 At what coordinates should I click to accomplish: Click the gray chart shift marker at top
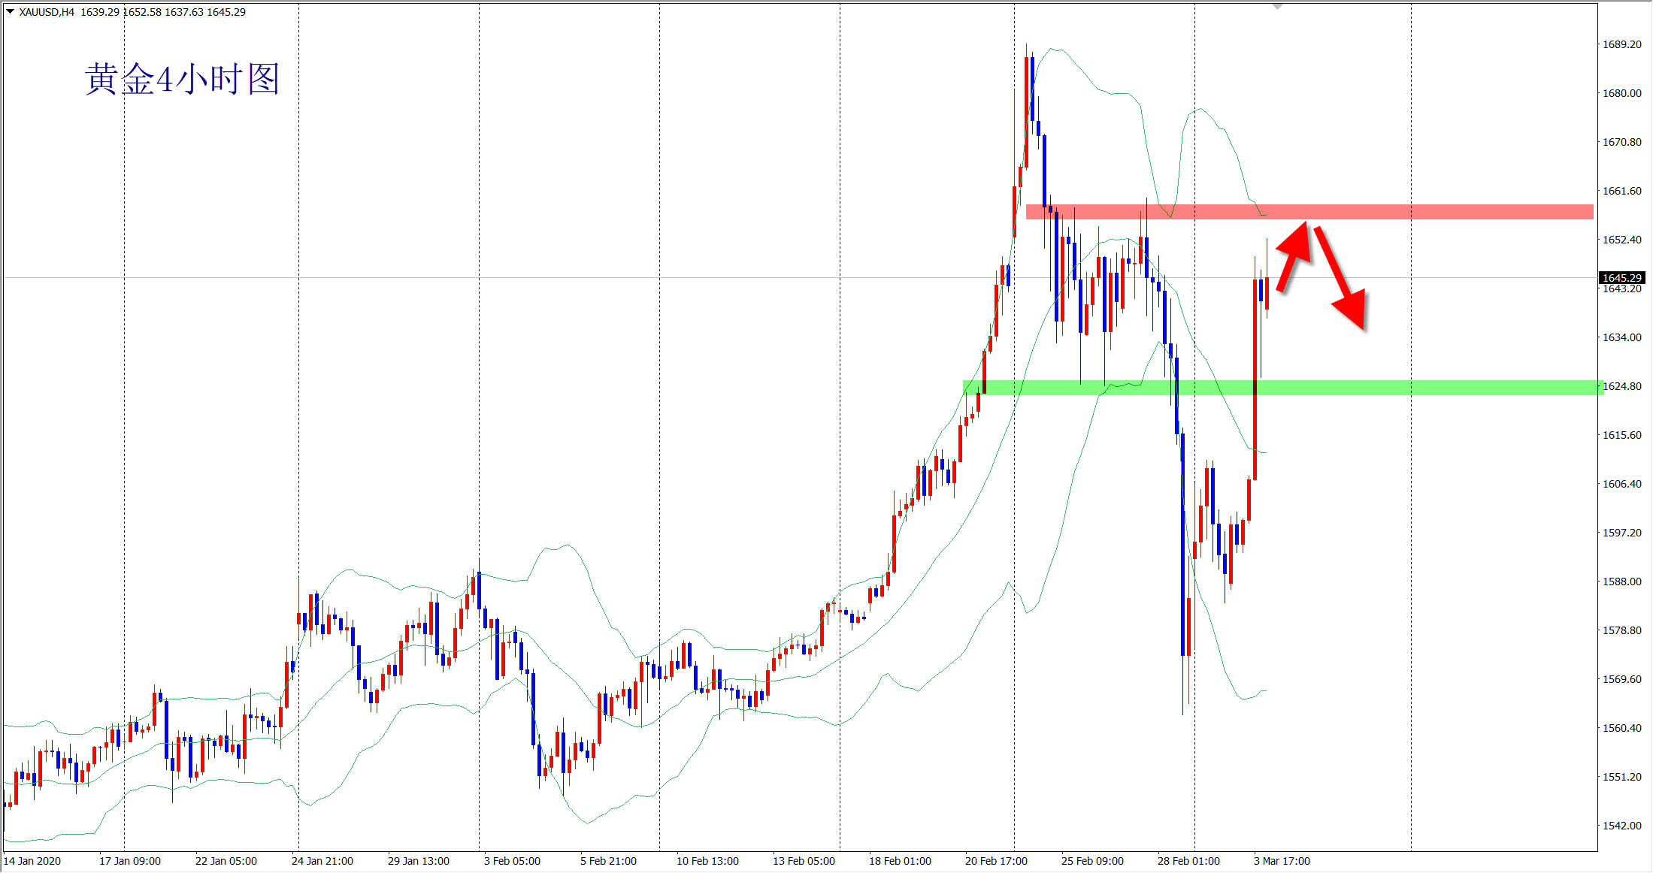pyautogui.click(x=1277, y=7)
